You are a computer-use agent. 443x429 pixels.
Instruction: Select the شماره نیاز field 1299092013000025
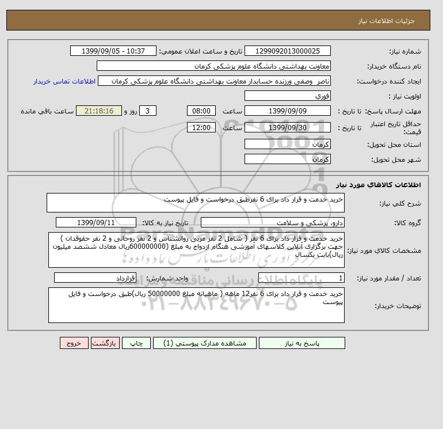(287, 51)
